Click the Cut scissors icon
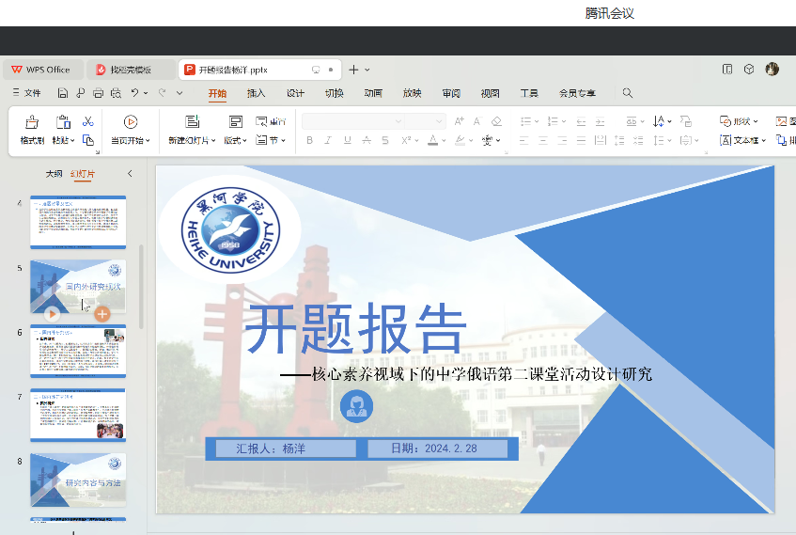Image resolution: width=796 pixels, height=535 pixels. (87, 121)
